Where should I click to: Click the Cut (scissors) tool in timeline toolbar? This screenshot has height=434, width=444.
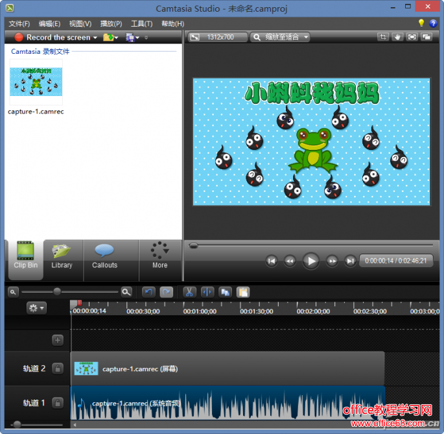[x=189, y=292]
